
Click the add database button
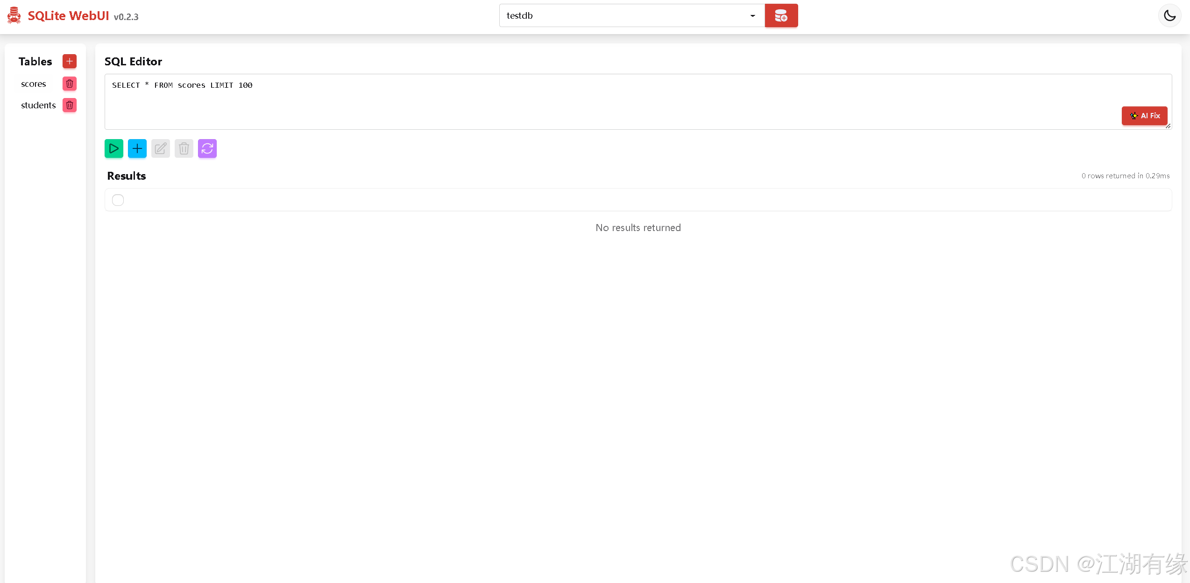pyautogui.click(x=781, y=16)
